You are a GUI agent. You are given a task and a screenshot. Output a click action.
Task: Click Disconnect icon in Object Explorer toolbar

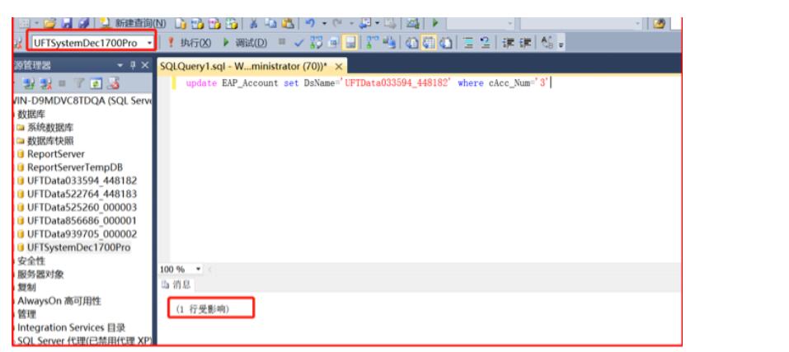coord(46,83)
